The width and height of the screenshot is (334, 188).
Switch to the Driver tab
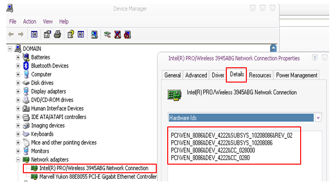[x=218, y=75]
